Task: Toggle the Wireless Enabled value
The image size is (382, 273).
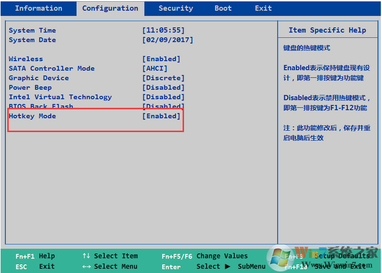Action: point(161,59)
